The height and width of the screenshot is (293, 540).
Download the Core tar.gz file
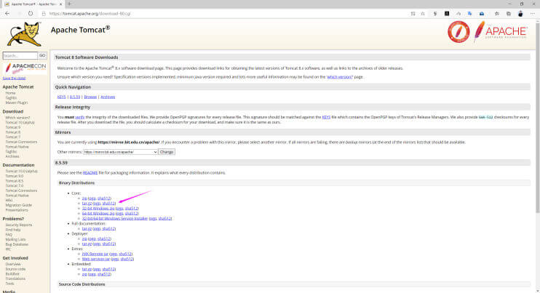87,204
